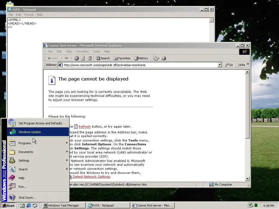Click My Computer zone in status bar

[x=221, y=185]
